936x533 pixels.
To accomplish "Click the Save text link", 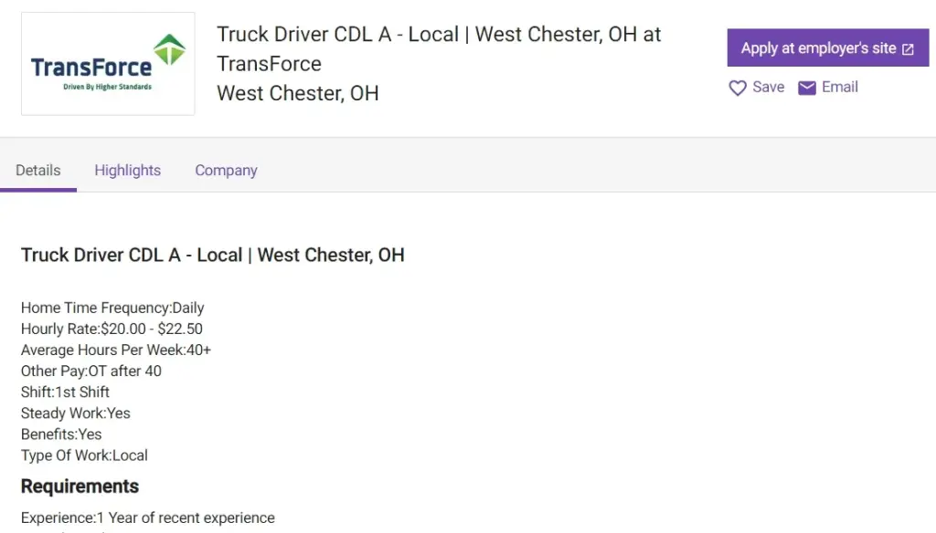I will [x=768, y=87].
